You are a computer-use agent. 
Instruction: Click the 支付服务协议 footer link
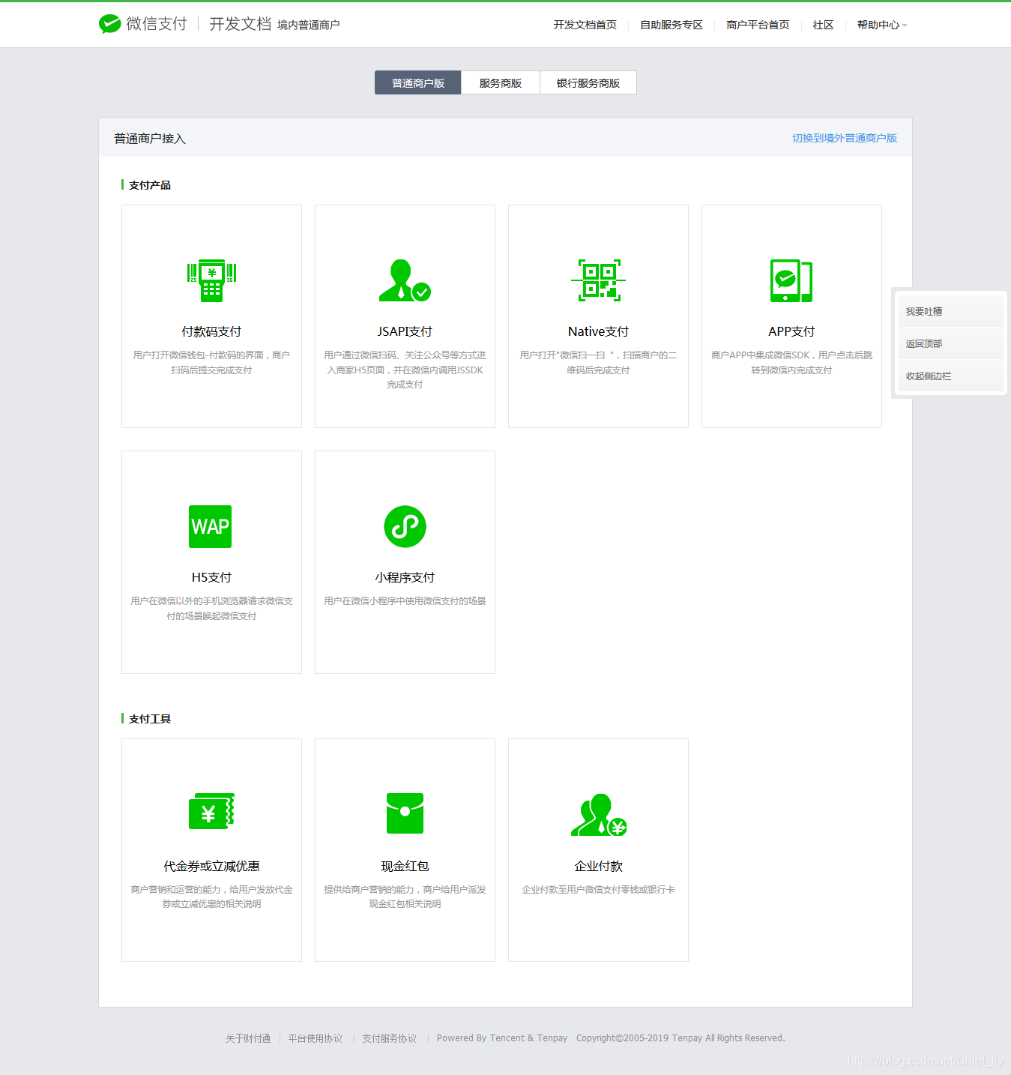pos(389,1038)
